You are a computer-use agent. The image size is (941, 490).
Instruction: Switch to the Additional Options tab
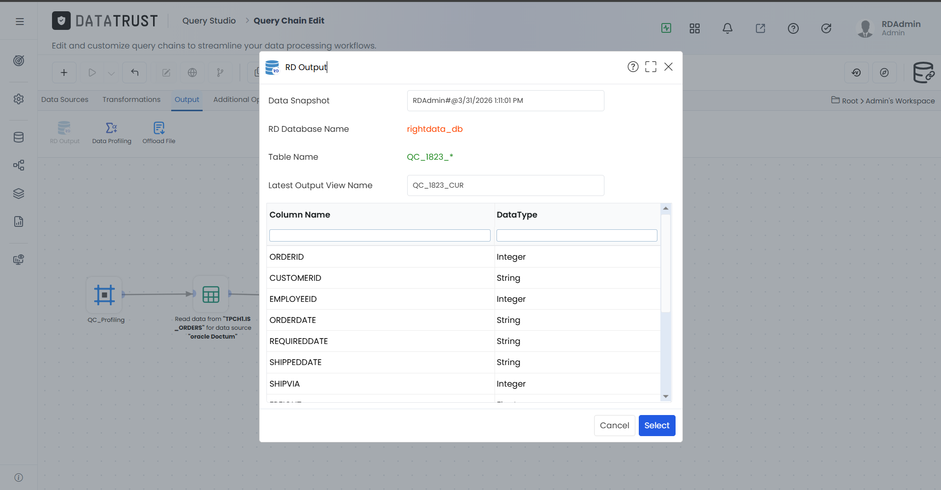(x=236, y=99)
